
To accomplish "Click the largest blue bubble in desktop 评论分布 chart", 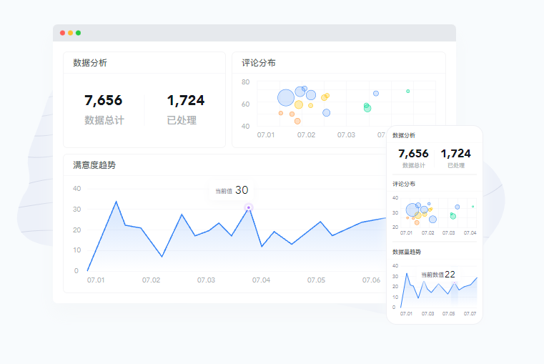I will (286, 97).
